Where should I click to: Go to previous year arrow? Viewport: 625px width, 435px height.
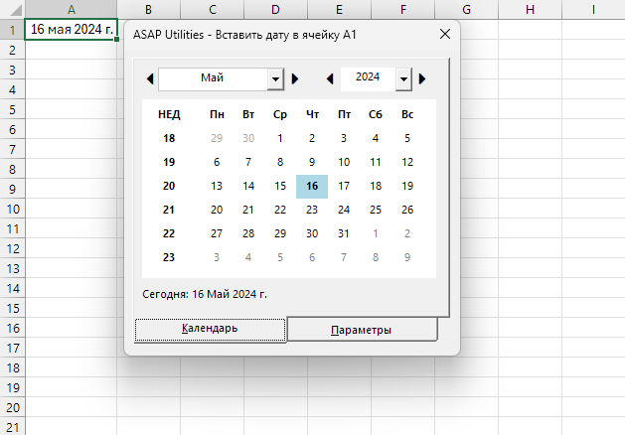pos(330,78)
